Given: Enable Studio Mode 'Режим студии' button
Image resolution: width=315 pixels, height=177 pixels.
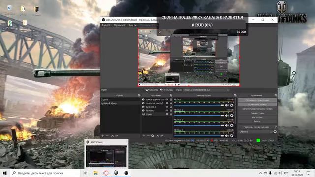Looking at the screenshot, I should (257, 113).
